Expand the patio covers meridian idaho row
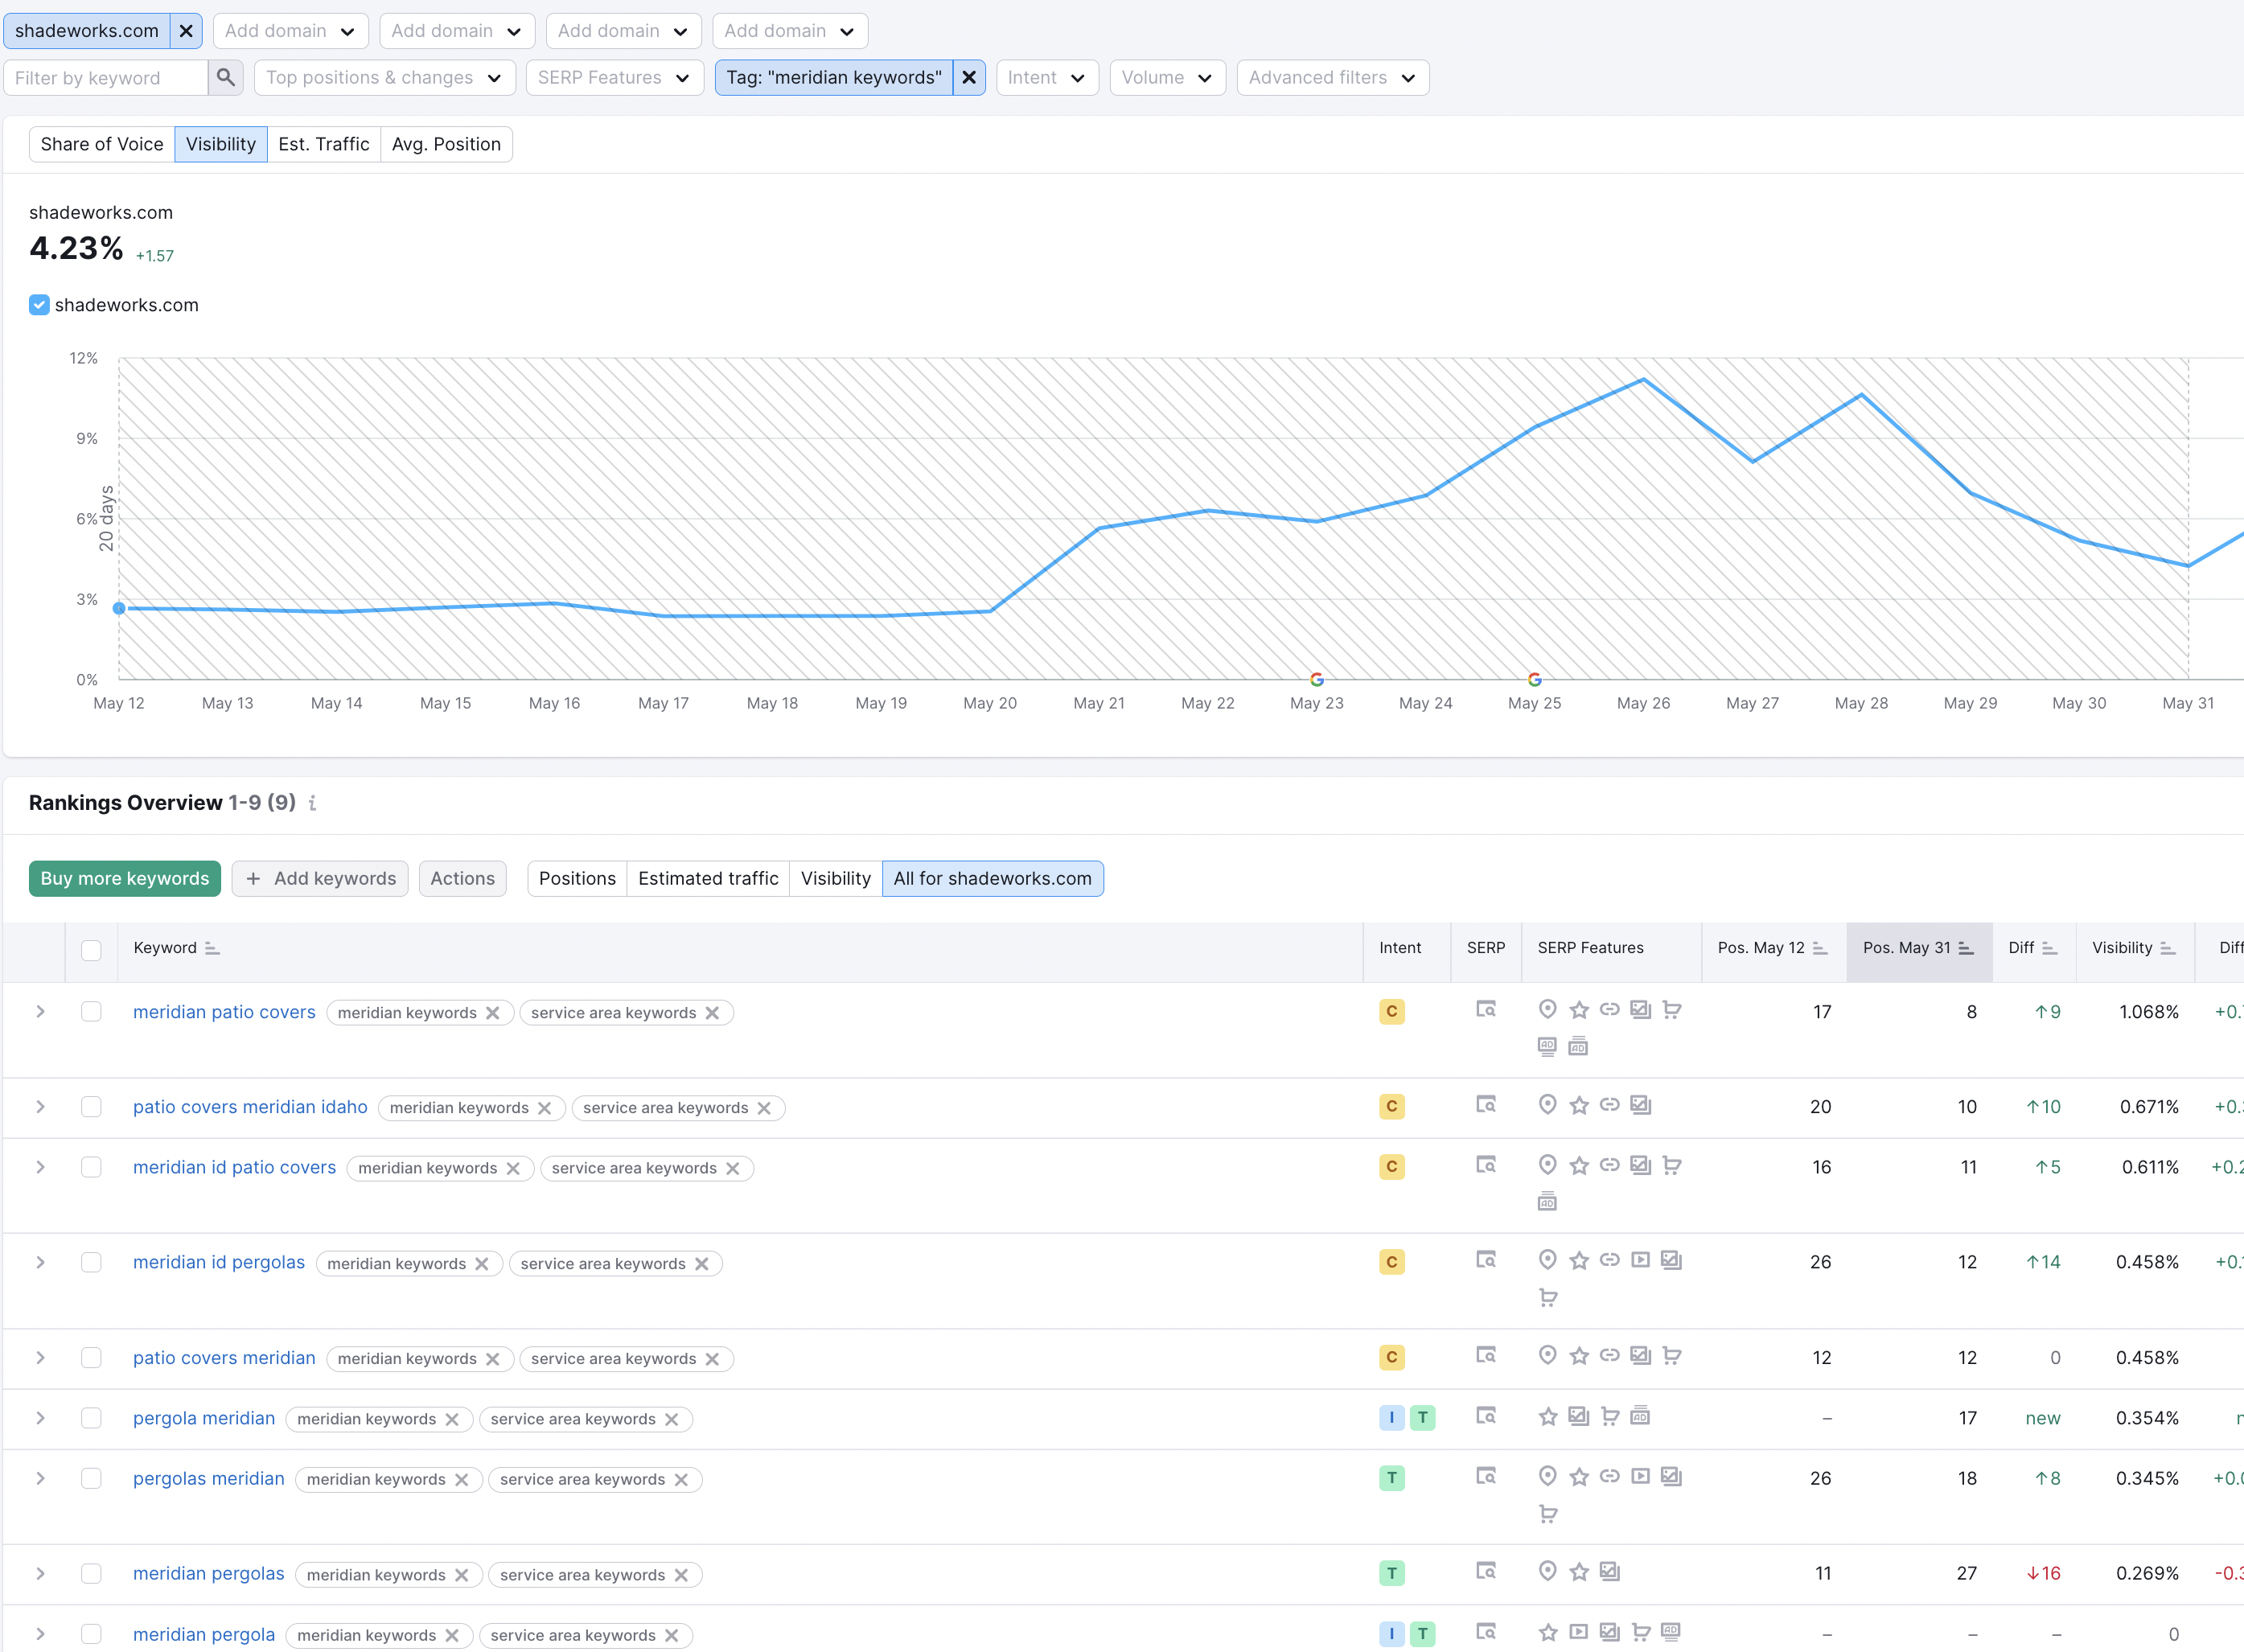 40,1107
